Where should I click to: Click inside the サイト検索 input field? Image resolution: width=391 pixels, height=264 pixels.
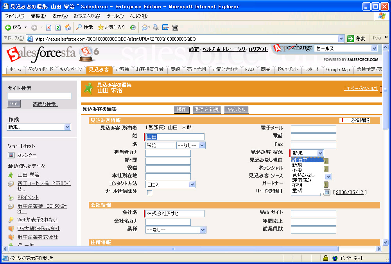tap(39, 96)
